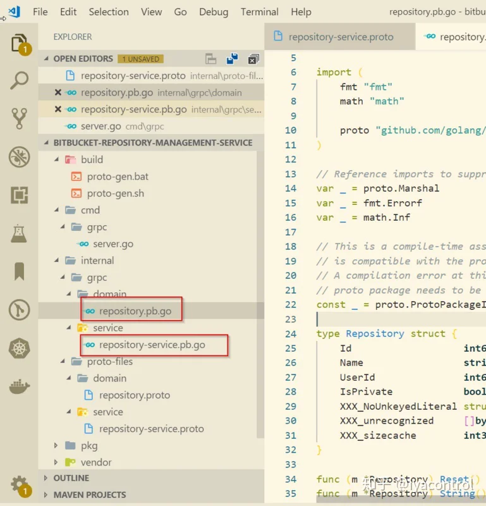Open the Source Control view
Screen dimensions: 486x506
tap(19, 119)
